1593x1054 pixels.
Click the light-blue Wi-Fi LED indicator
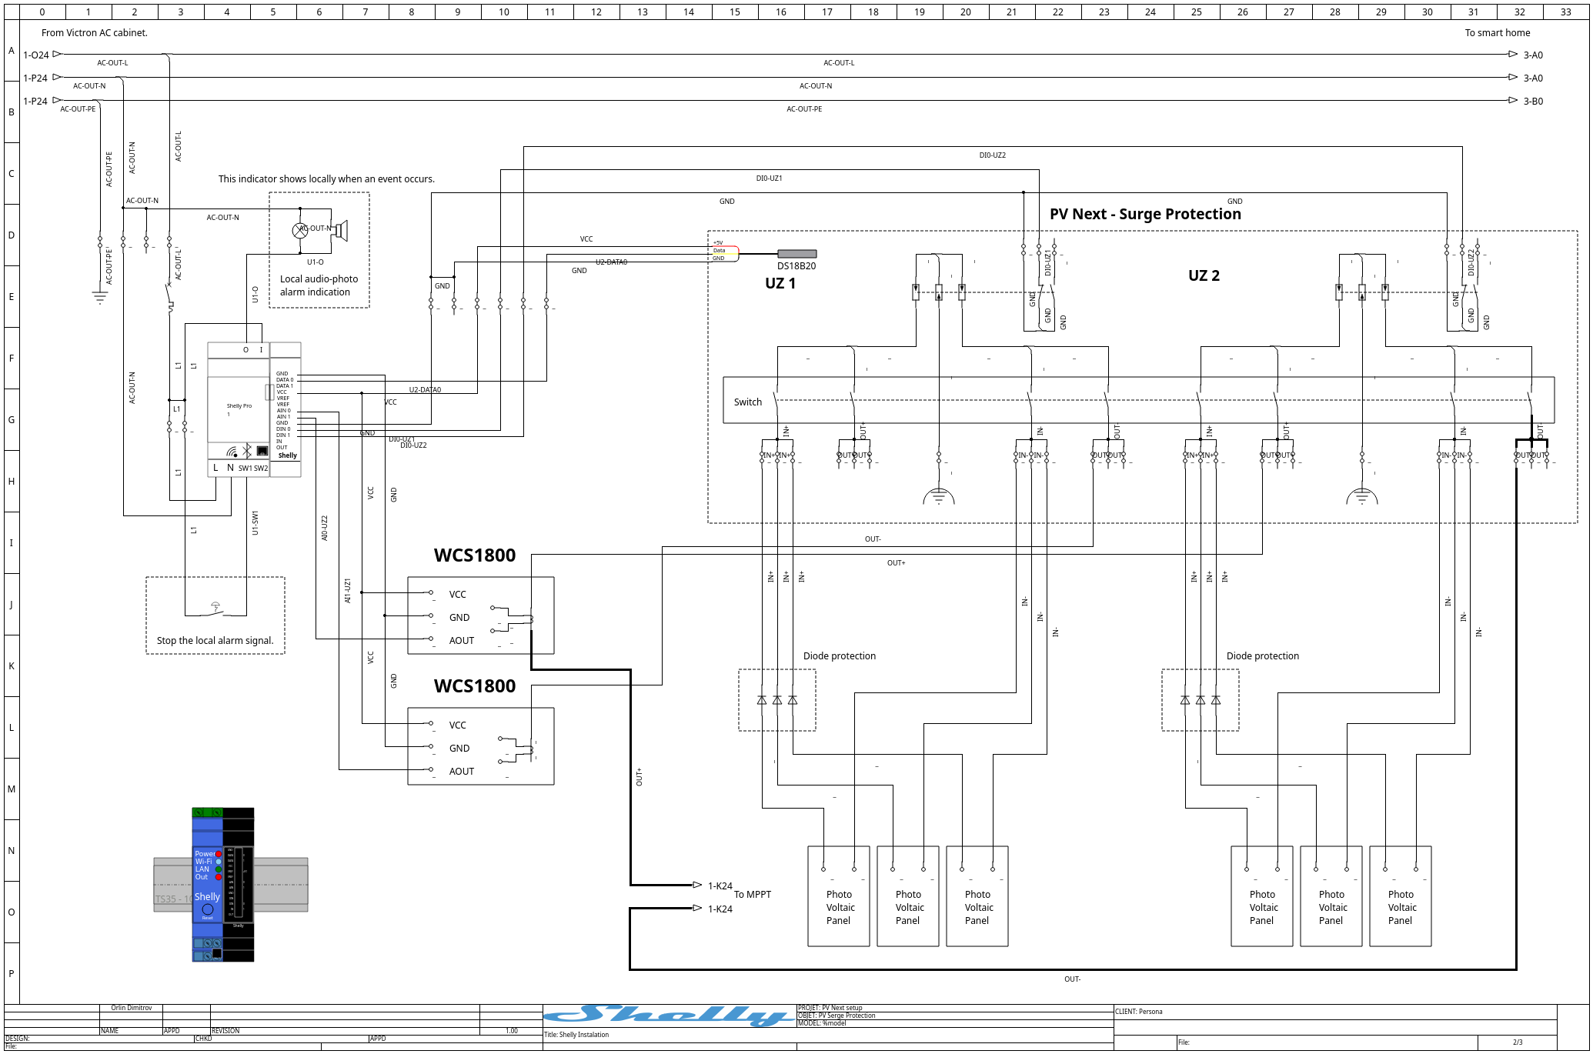219,862
